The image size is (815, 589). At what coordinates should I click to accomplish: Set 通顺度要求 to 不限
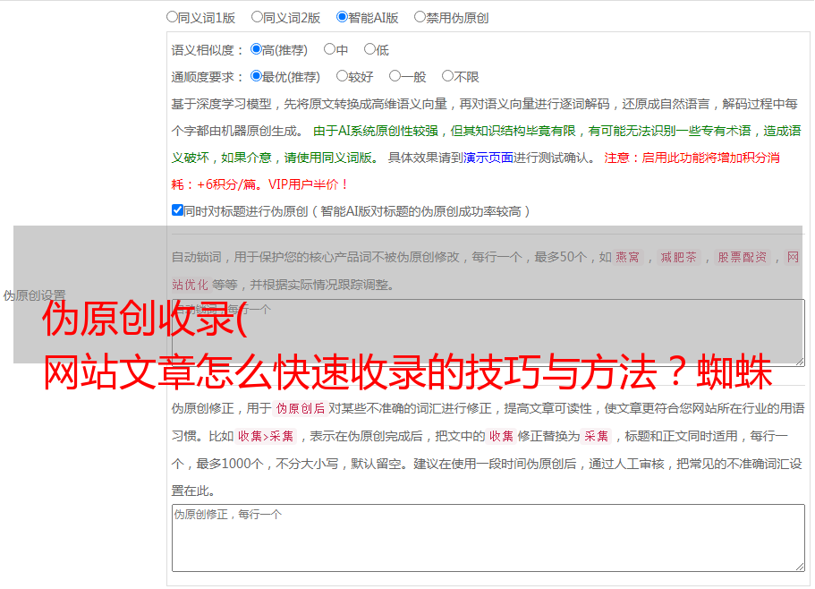click(x=447, y=76)
